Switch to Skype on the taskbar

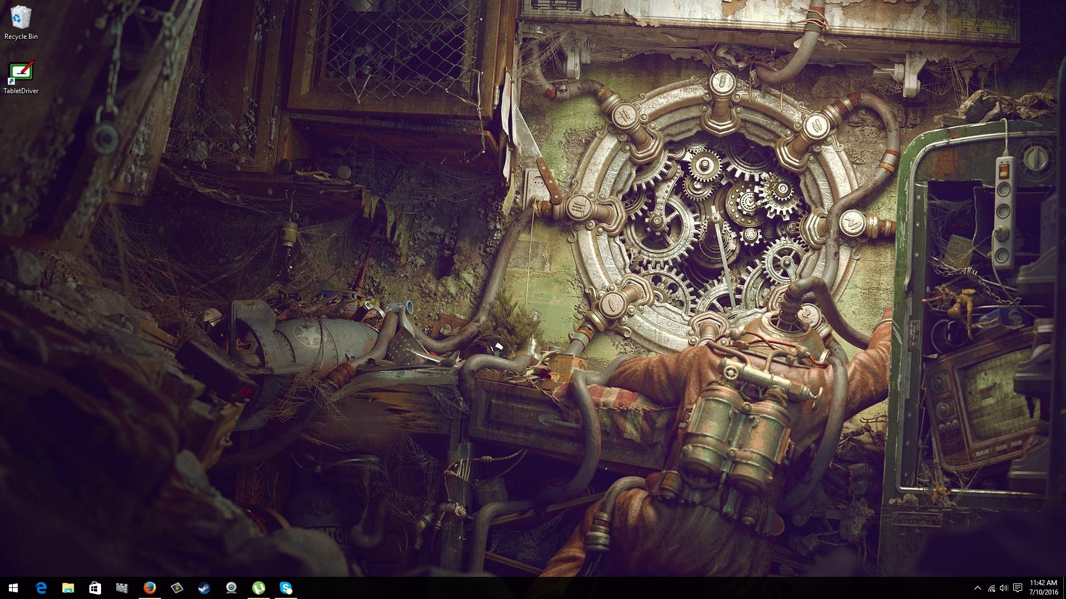(285, 588)
